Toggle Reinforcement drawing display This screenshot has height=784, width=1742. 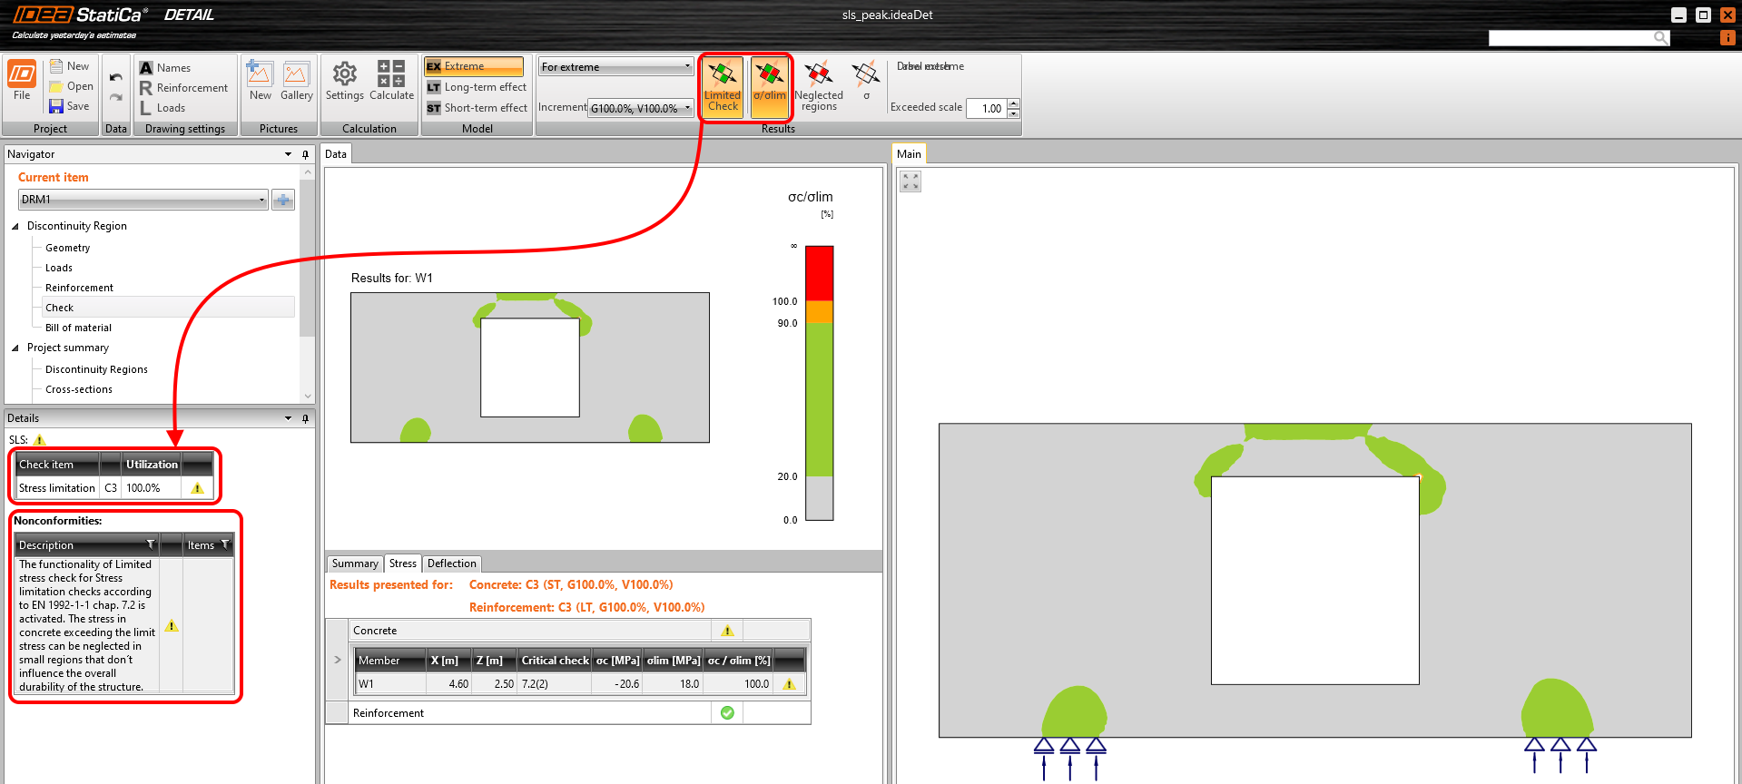point(183,88)
